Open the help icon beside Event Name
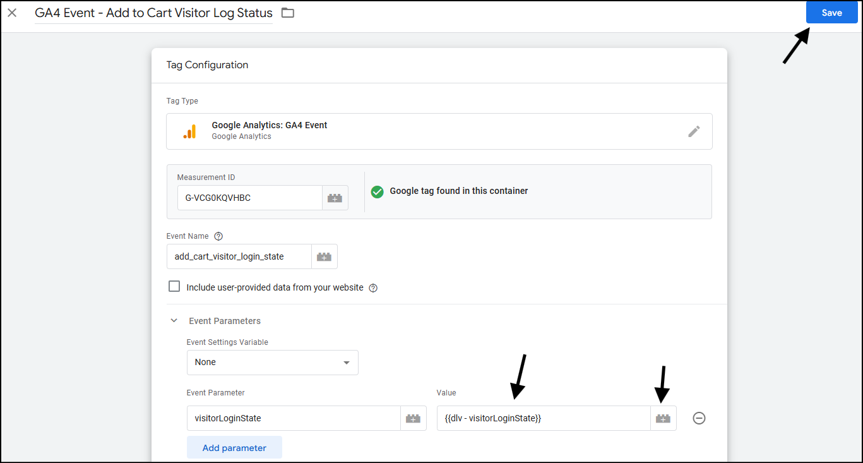The image size is (863, 463). (x=218, y=236)
